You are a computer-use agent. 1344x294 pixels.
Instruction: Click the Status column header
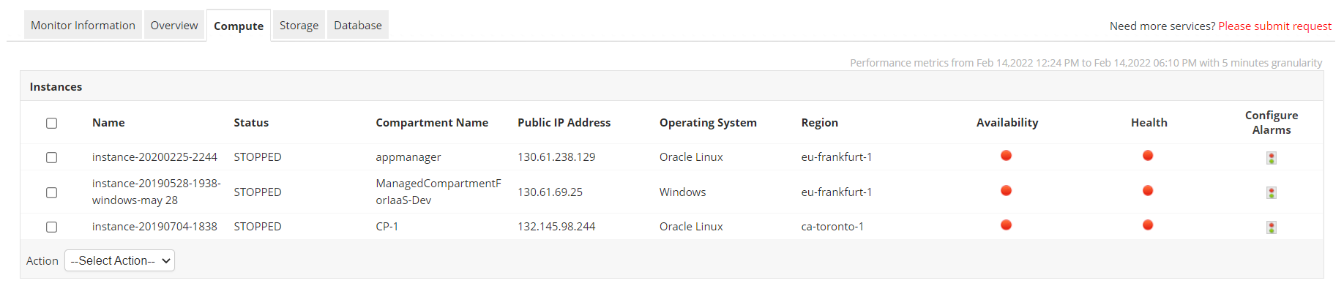coord(251,123)
